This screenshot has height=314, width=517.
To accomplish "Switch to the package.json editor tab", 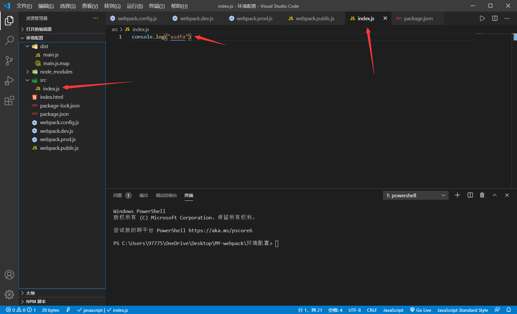I will pyautogui.click(x=418, y=18).
